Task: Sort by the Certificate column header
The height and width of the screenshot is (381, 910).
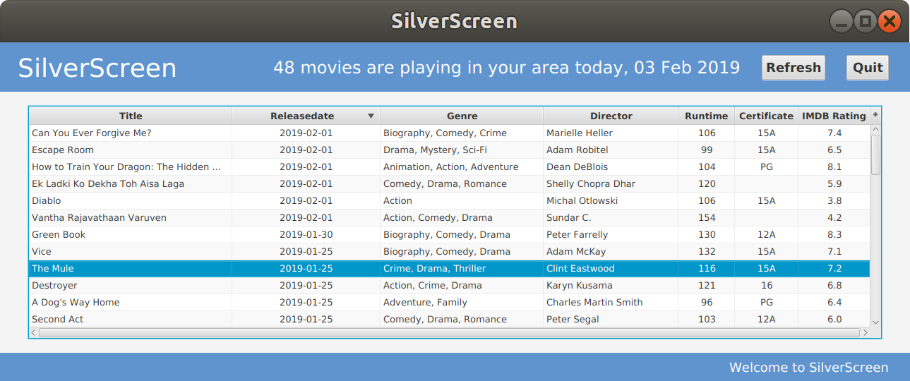Action: pyautogui.click(x=766, y=116)
